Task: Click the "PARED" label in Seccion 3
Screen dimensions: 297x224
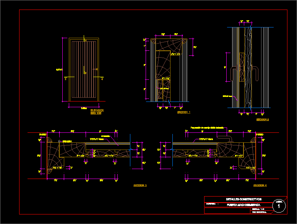Action: click(43, 135)
